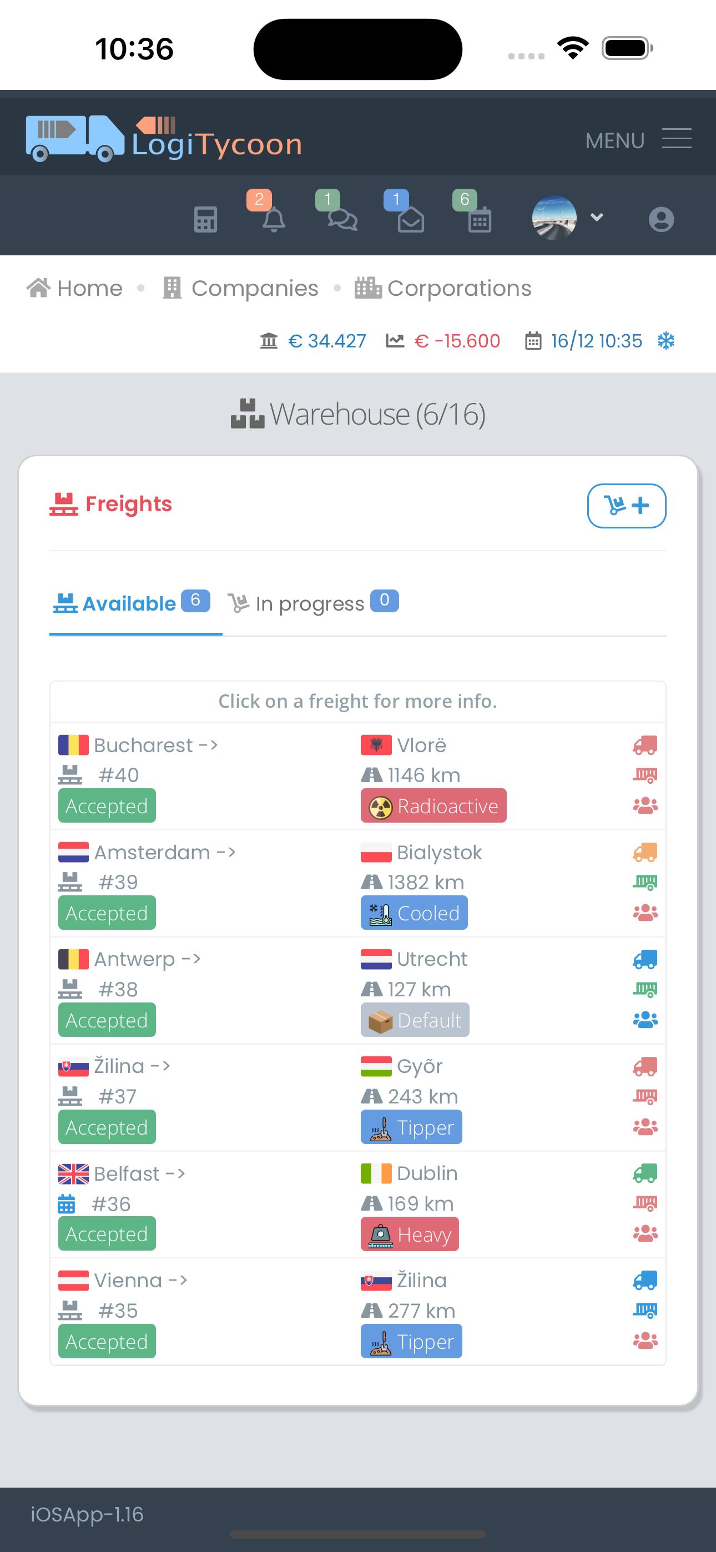Image resolution: width=716 pixels, height=1552 pixels.
Task: Click the add freight cart-plus button
Action: tap(627, 506)
